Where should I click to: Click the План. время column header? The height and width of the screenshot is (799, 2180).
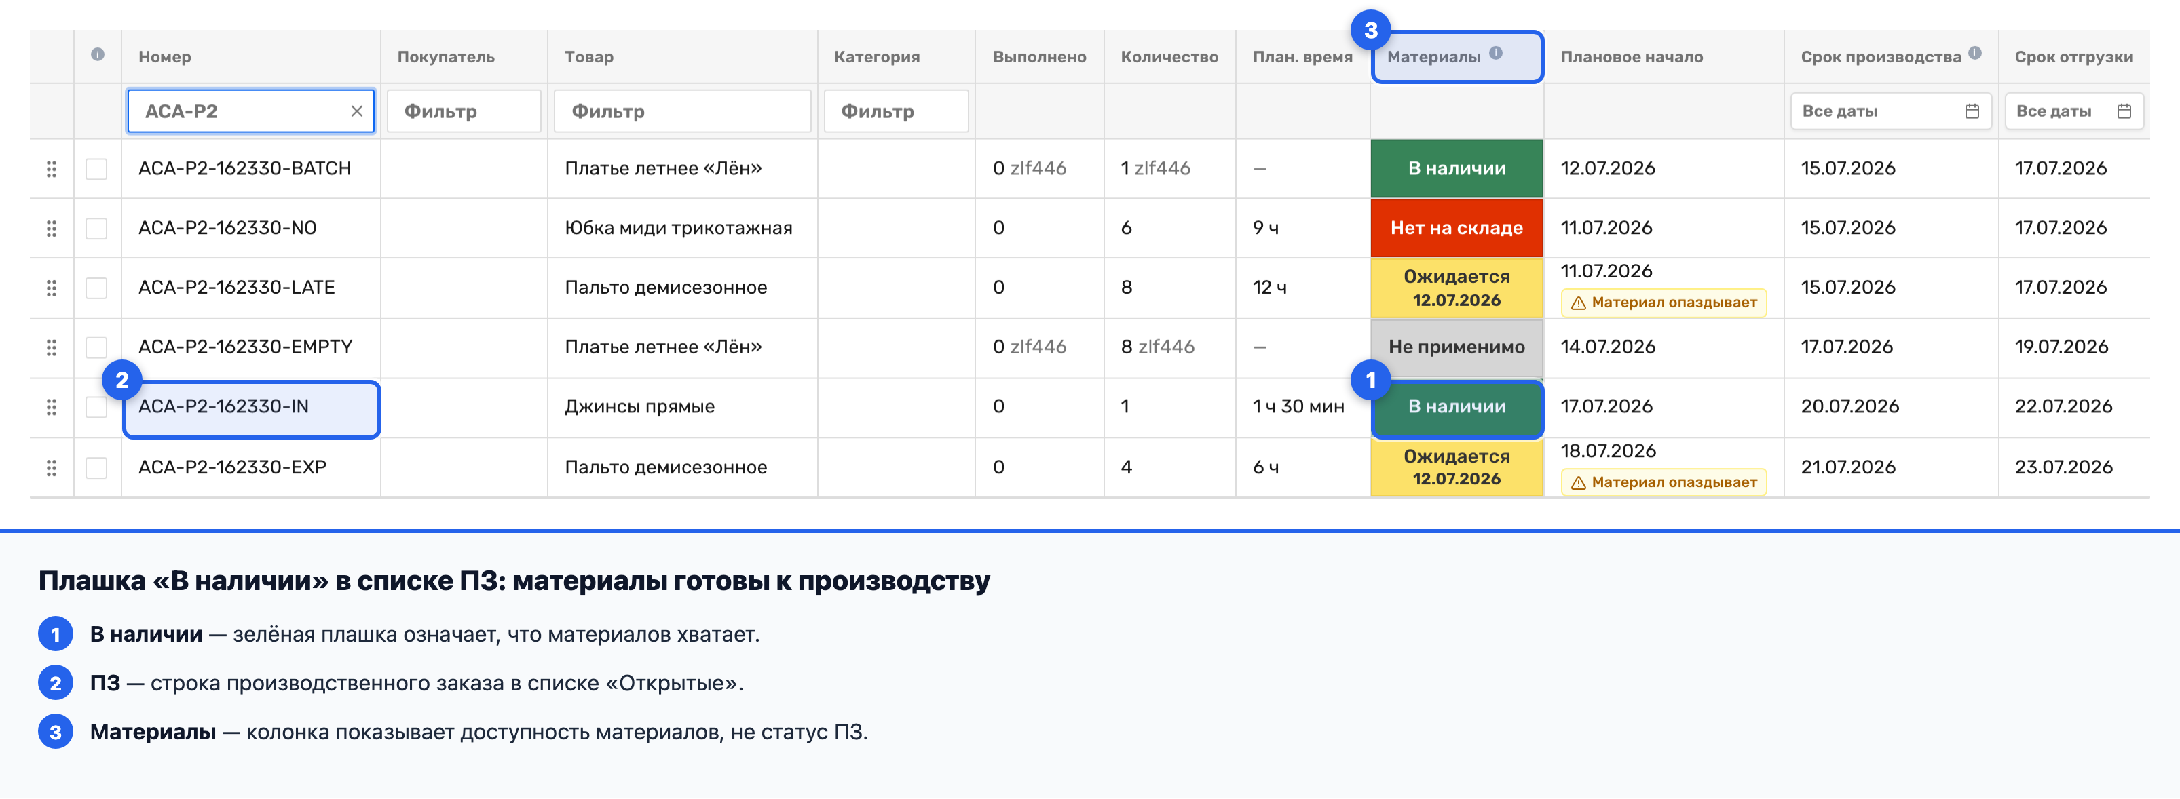coord(1302,57)
